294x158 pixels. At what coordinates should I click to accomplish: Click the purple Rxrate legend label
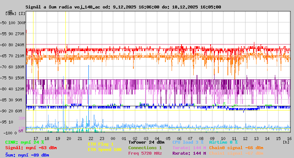tap(189, 153)
